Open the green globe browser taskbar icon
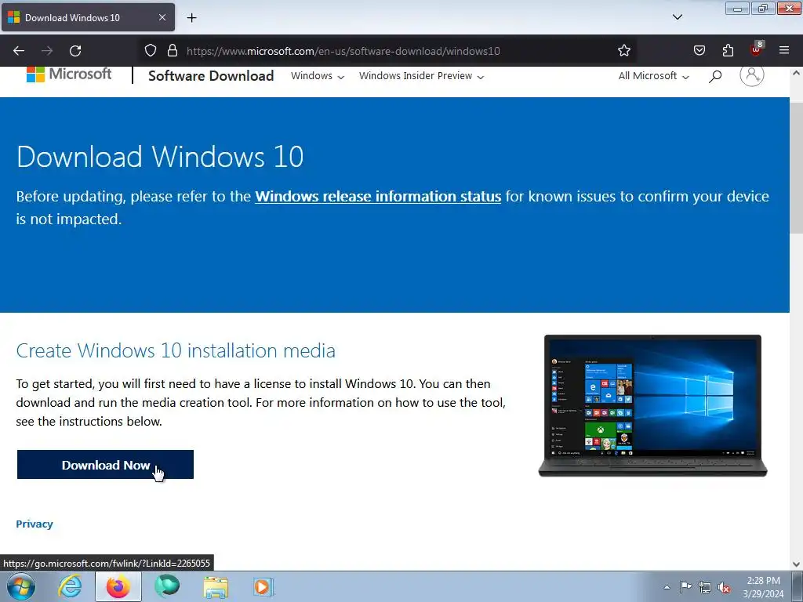This screenshot has width=803, height=602. tap(167, 586)
